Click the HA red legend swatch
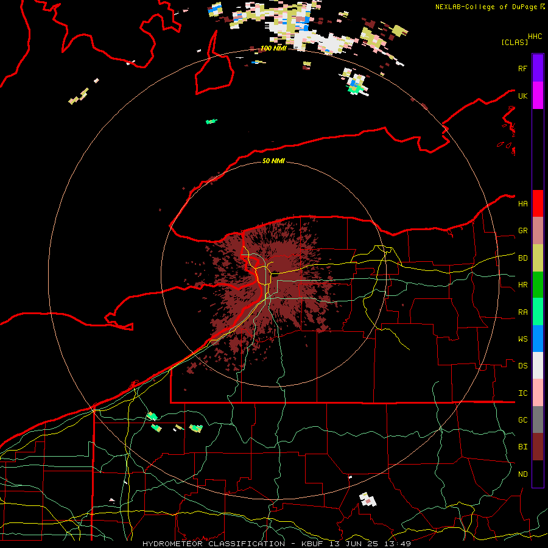 pyautogui.click(x=538, y=203)
